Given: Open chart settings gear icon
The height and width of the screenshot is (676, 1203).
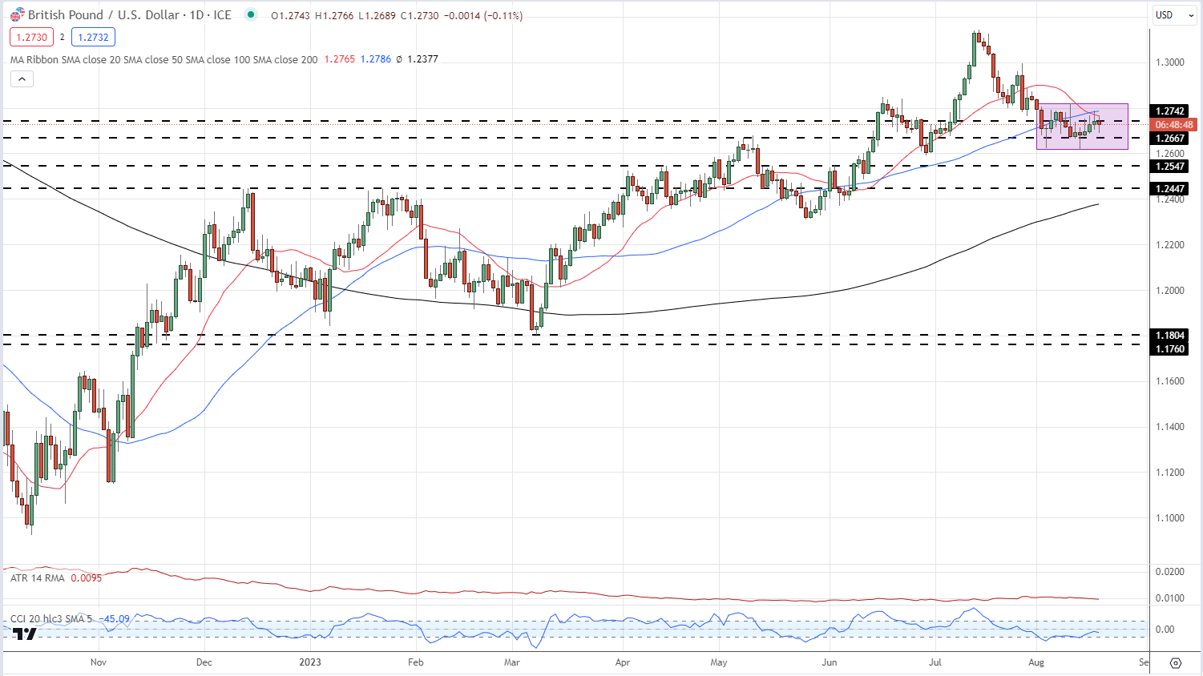Looking at the screenshot, I should (1176, 663).
